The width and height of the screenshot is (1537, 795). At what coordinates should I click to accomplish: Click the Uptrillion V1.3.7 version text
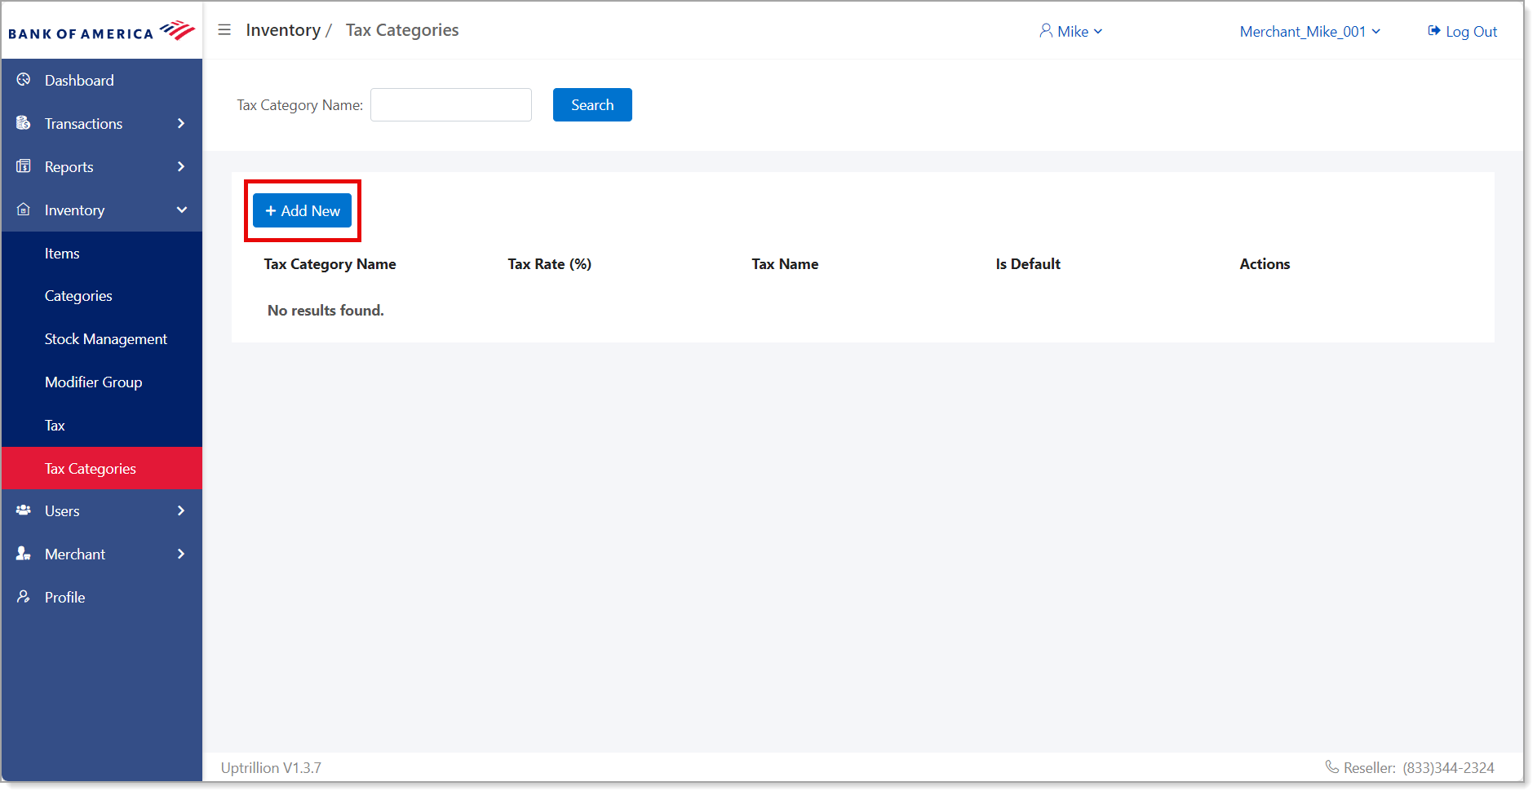pyautogui.click(x=271, y=767)
